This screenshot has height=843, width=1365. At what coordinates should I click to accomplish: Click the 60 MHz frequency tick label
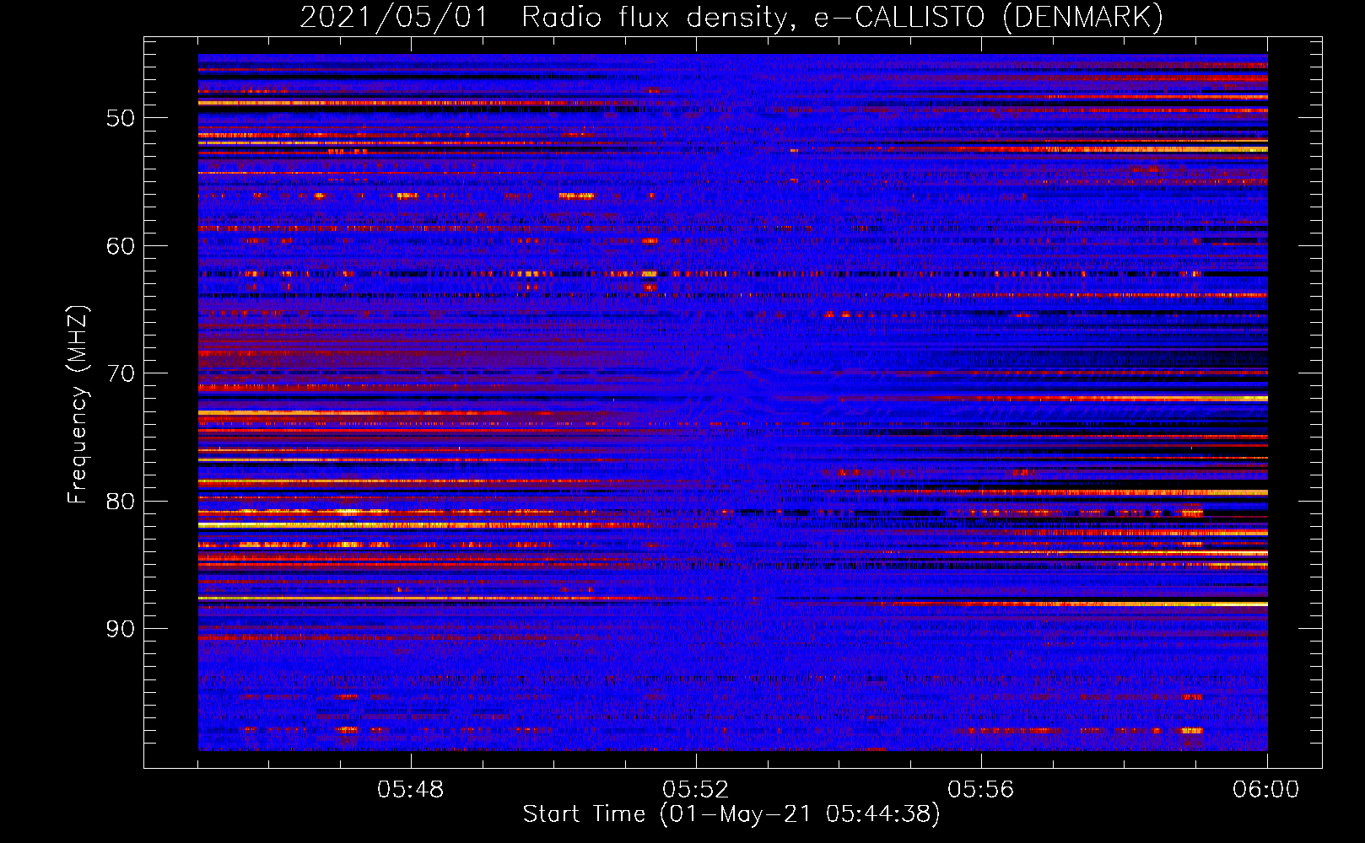click(x=121, y=246)
